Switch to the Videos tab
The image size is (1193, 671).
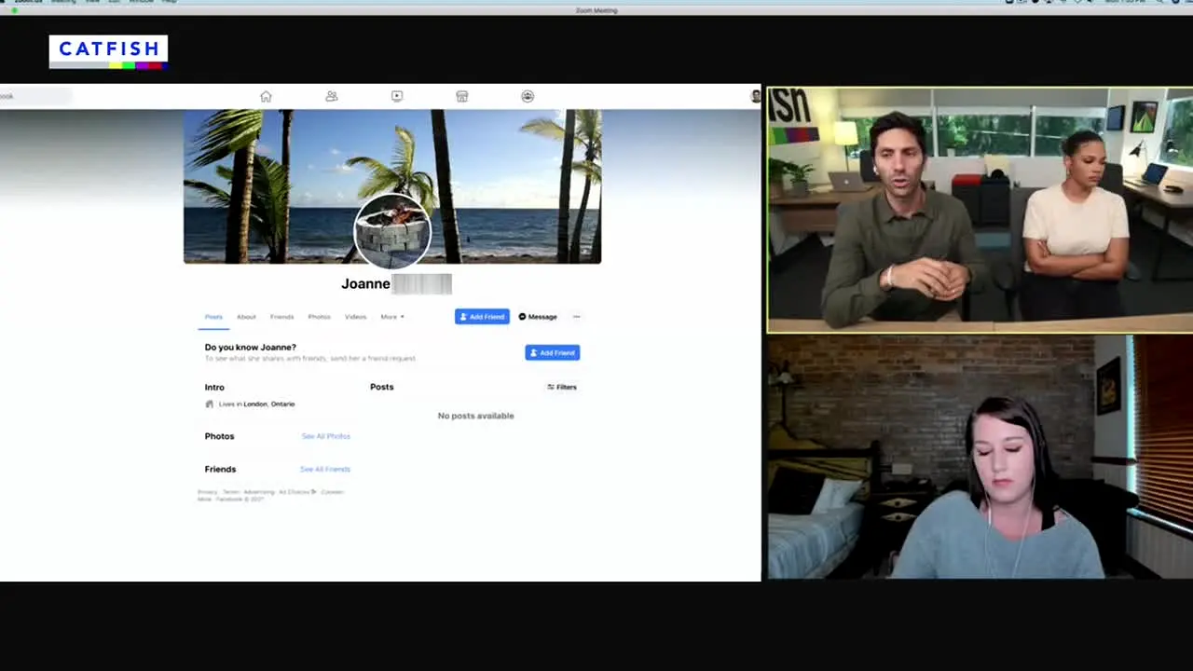click(355, 317)
